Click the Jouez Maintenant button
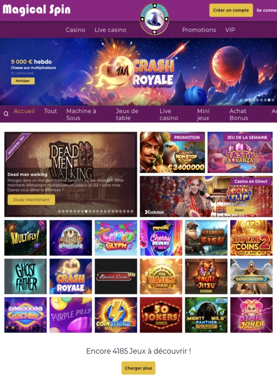Image resolution: width=277 pixels, height=388 pixels. click(x=31, y=200)
